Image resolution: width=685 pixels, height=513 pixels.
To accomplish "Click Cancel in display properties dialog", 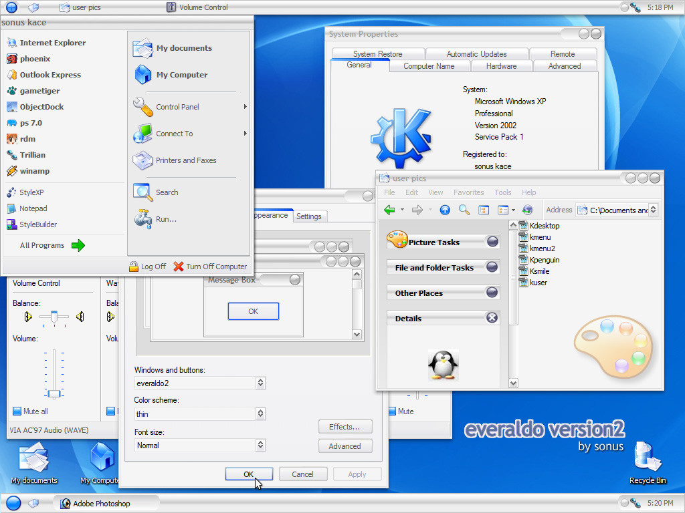I will 303,474.
